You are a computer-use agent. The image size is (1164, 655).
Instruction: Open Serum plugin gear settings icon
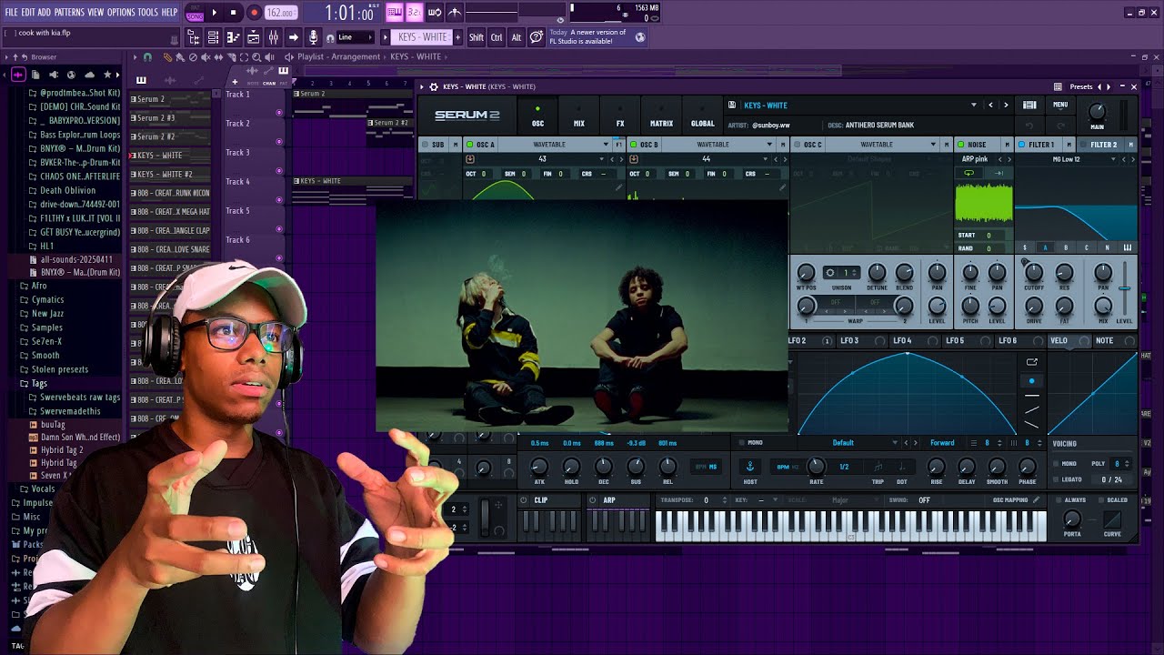[433, 86]
